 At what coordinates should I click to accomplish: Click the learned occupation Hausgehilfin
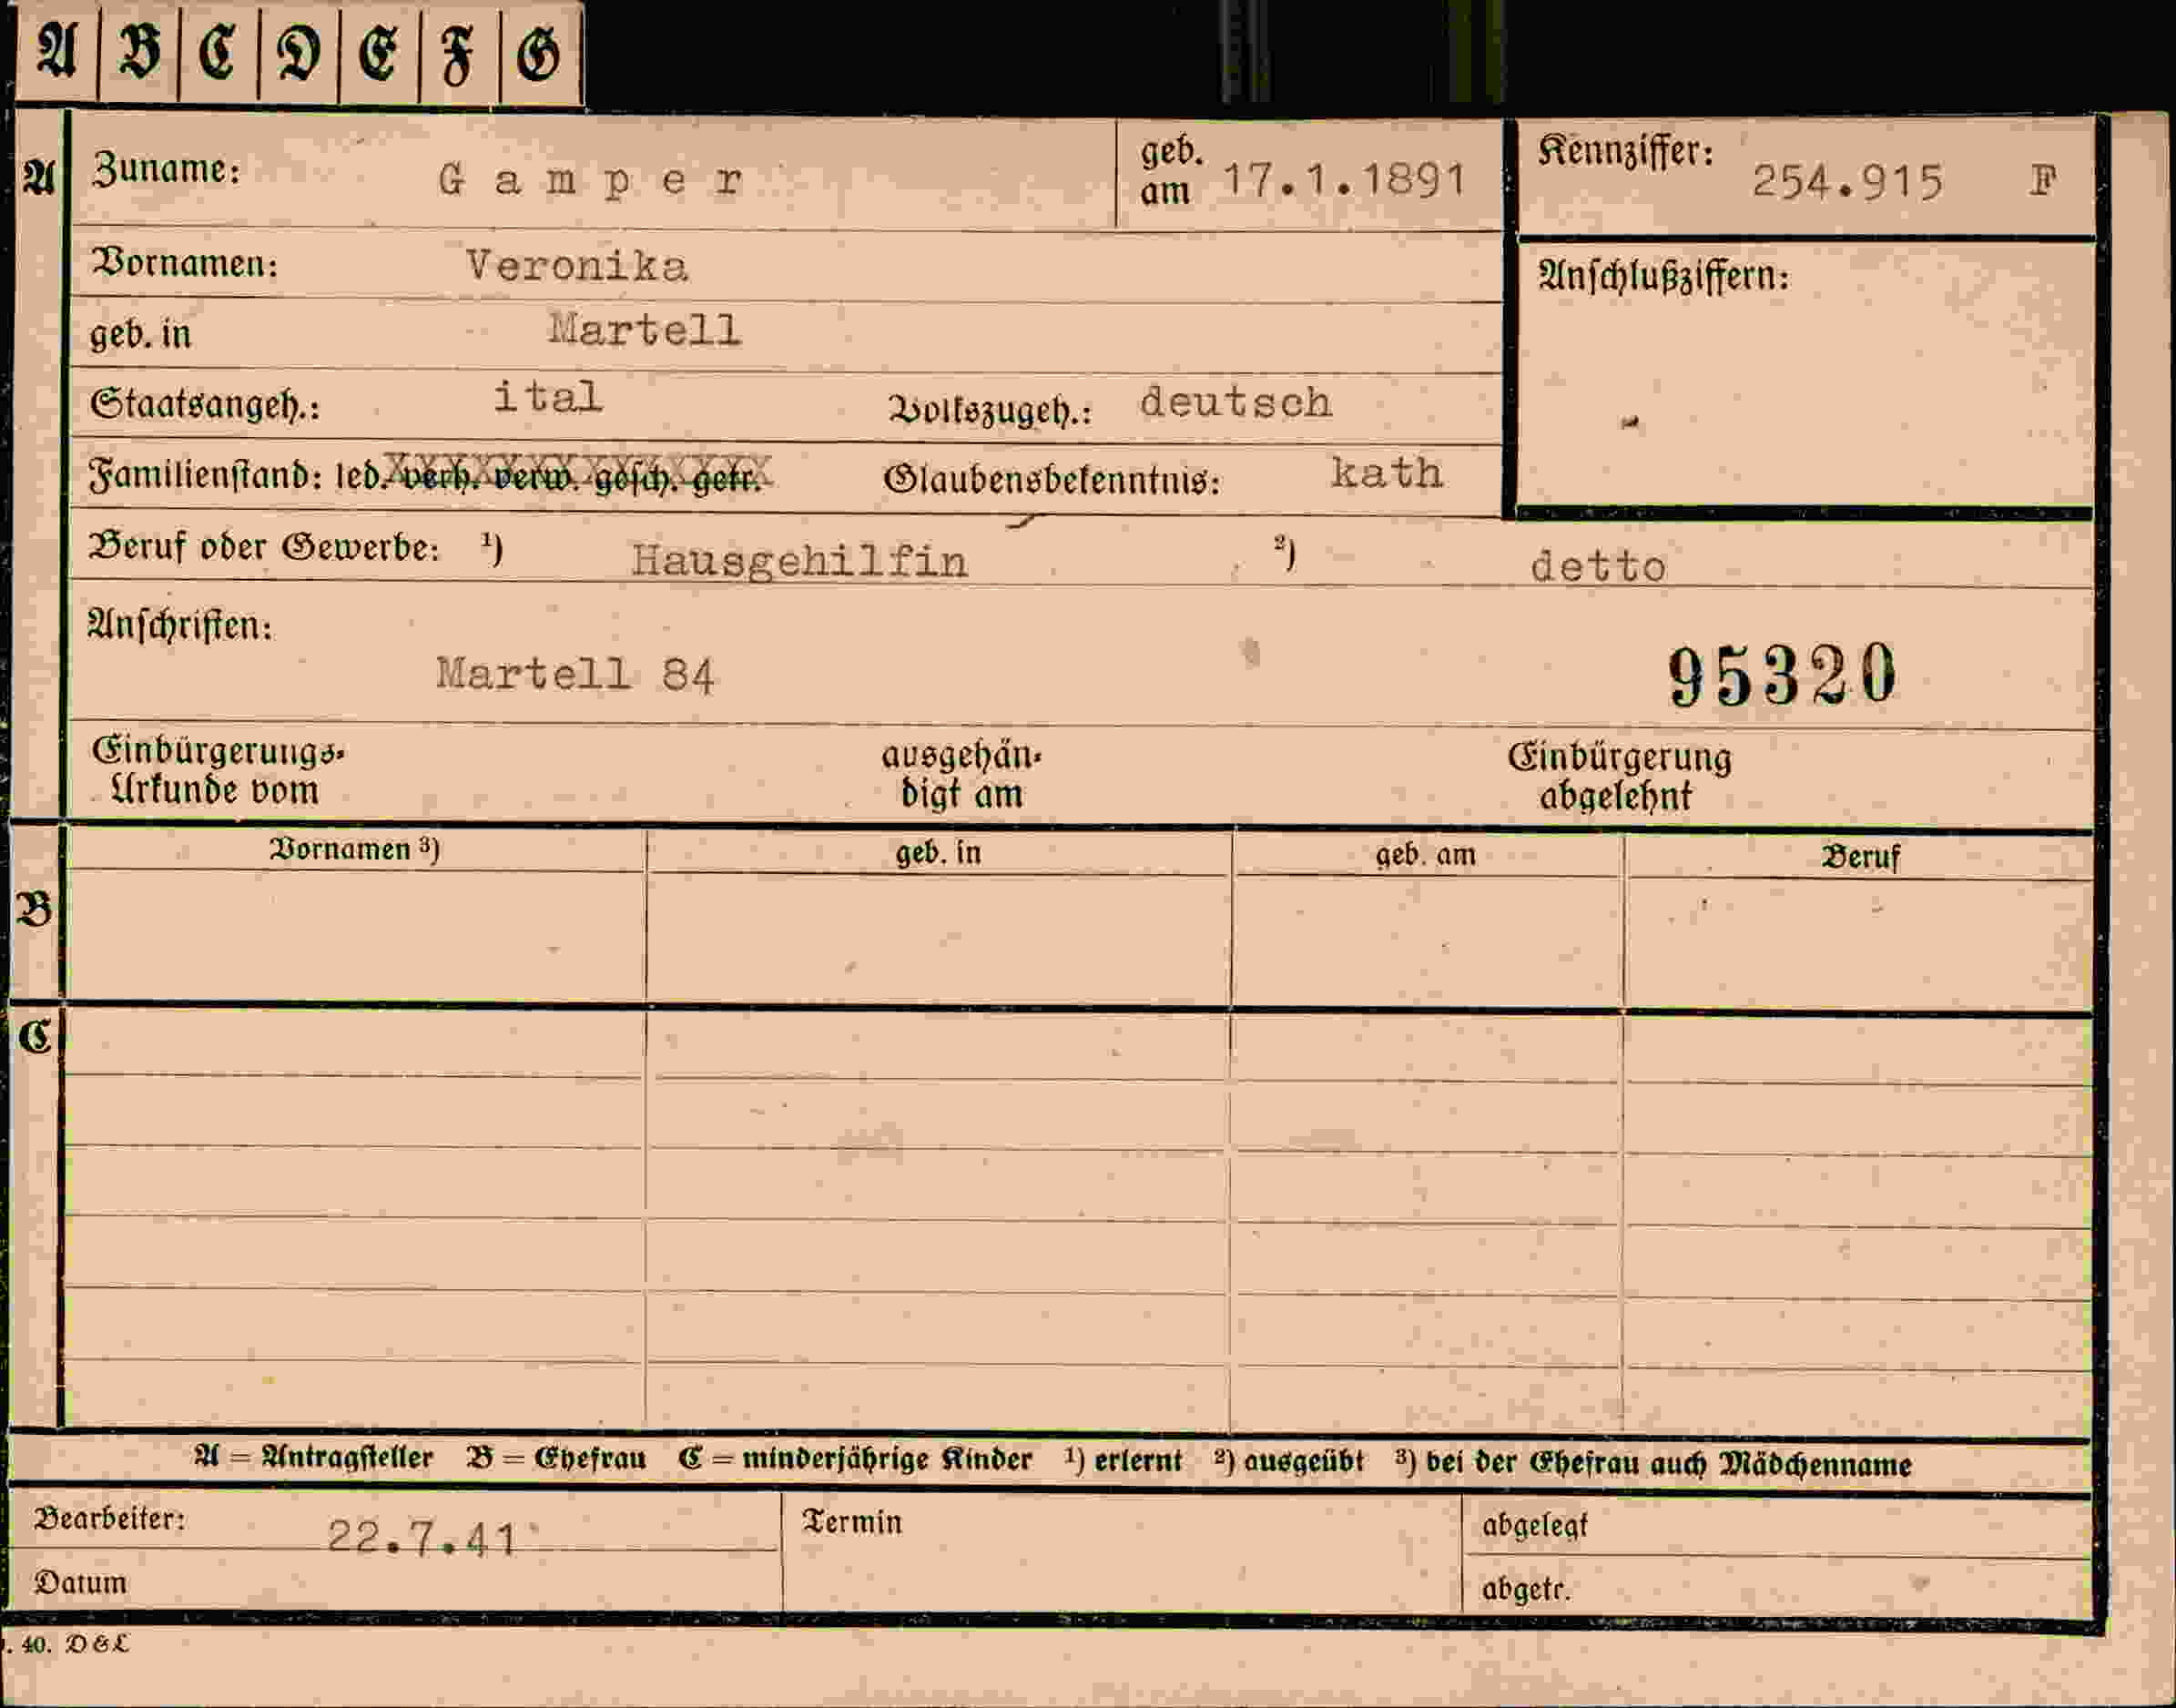coord(799,562)
